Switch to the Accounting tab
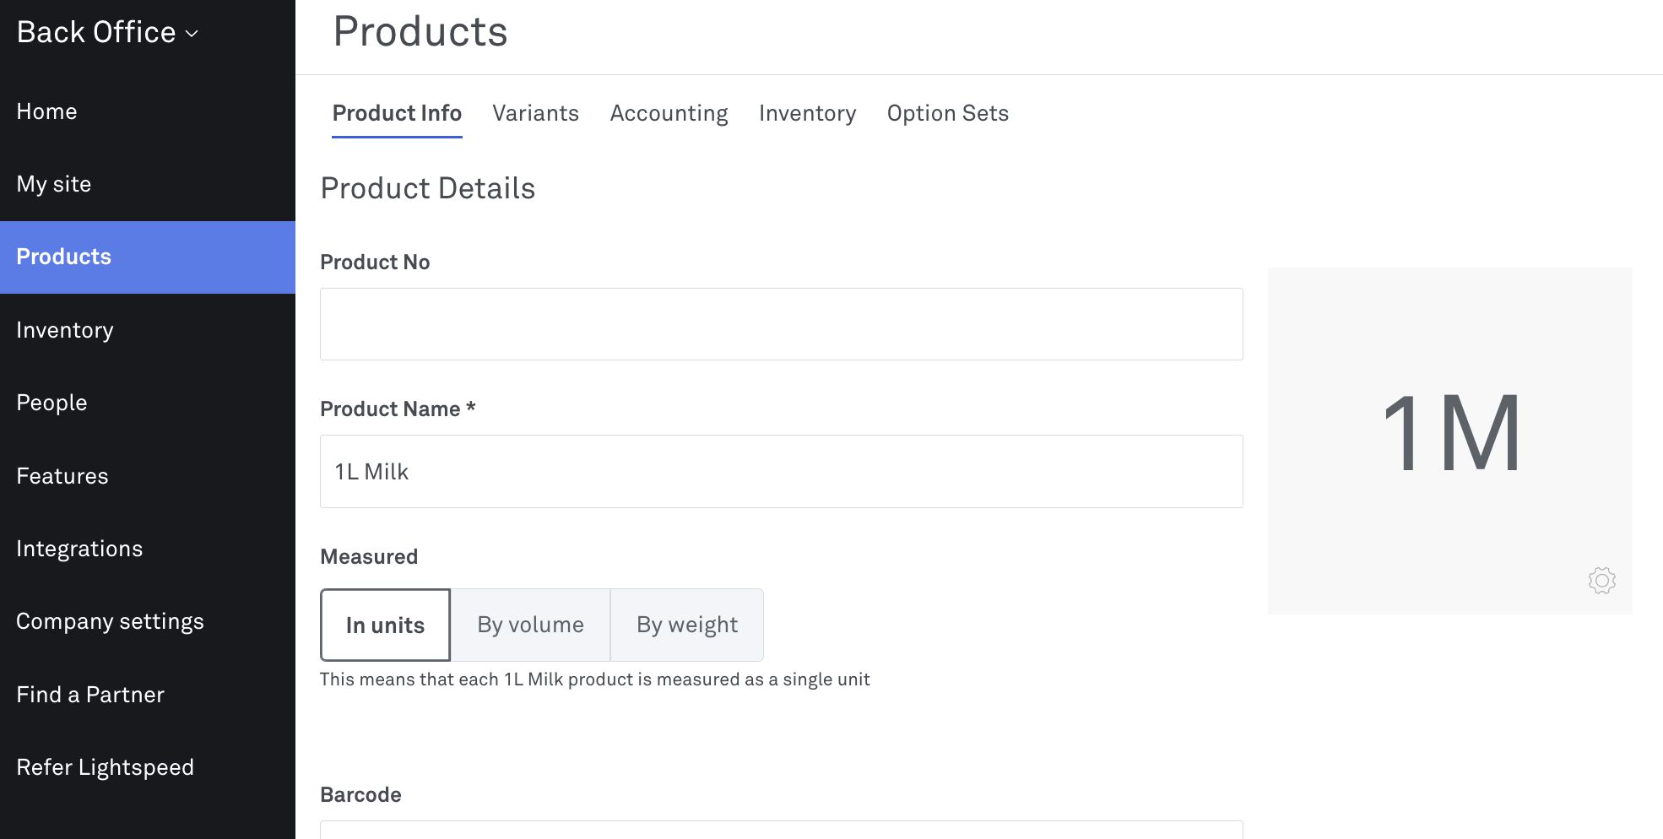 [x=669, y=113]
